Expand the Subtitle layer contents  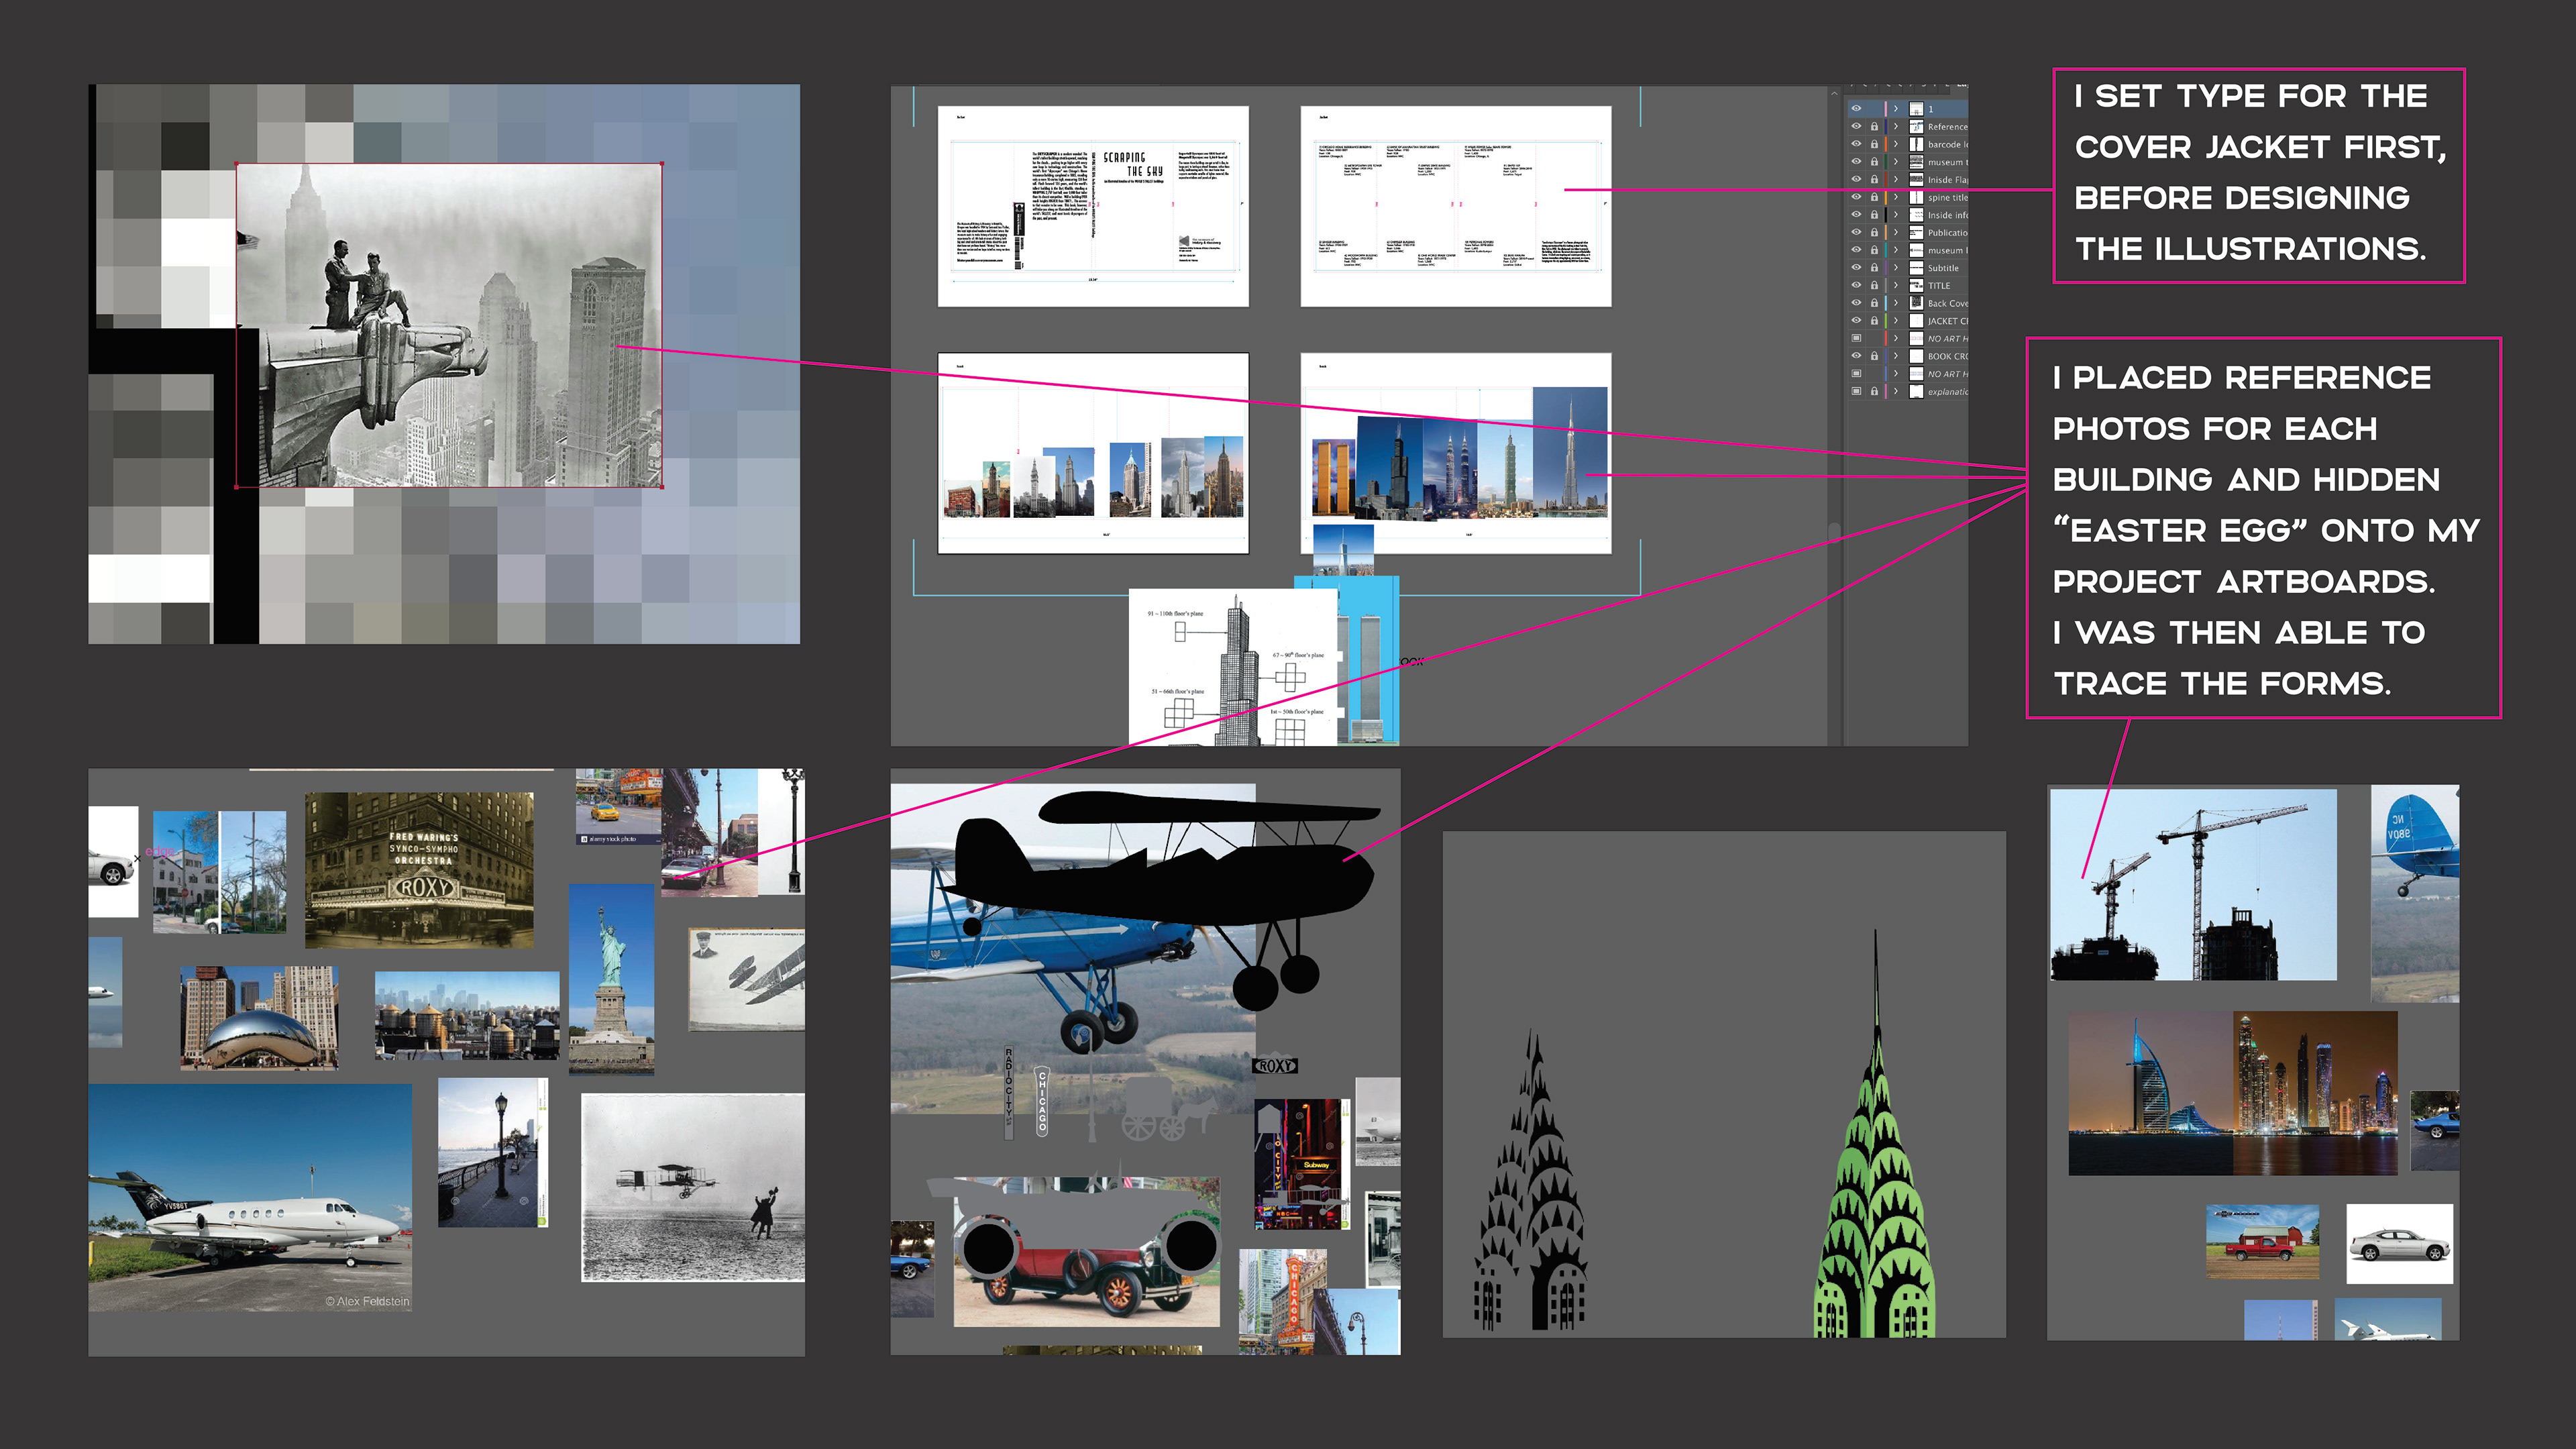click(x=1895, y=268)
